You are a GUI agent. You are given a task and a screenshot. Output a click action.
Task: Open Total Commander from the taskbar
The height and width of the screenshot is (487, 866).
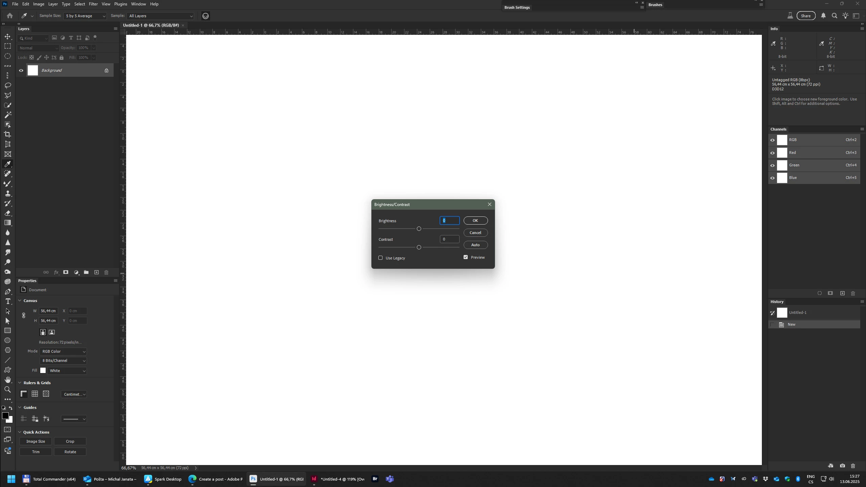click(49, 479)
